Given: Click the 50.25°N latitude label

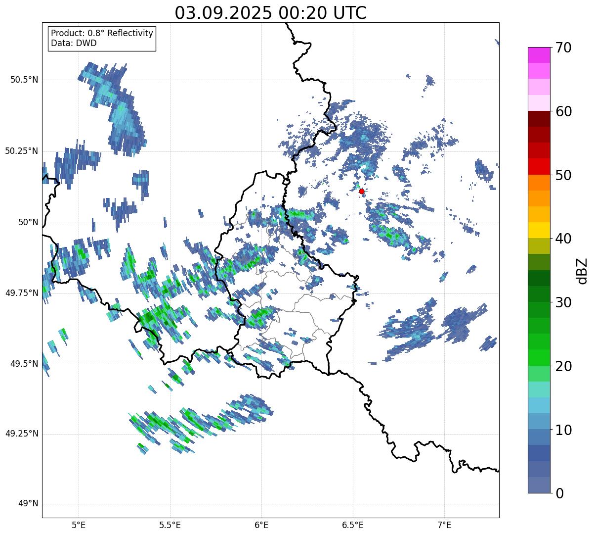Looking at the screenshot, I should coord(22,151).
